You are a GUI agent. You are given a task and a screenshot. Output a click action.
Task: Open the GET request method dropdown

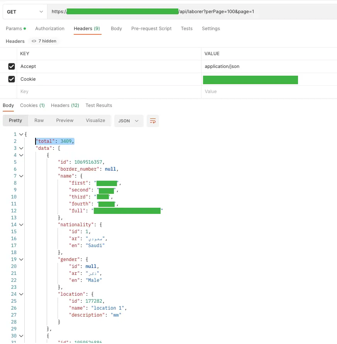[24, 12]
